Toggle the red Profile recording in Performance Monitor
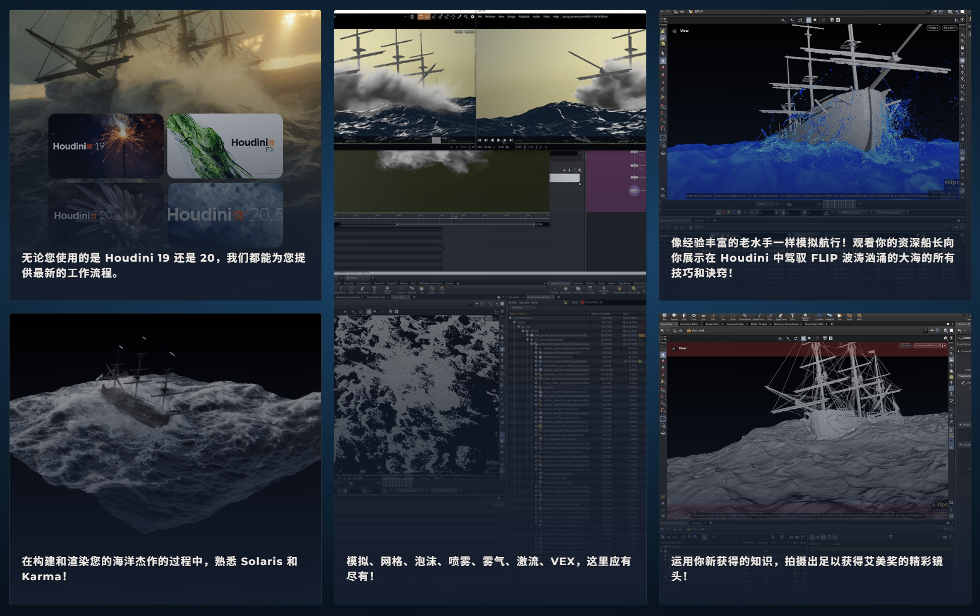 point(582,302)
